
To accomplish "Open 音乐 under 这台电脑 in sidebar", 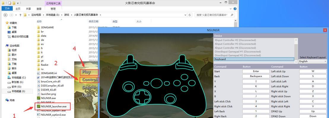I will pos(14,68).
